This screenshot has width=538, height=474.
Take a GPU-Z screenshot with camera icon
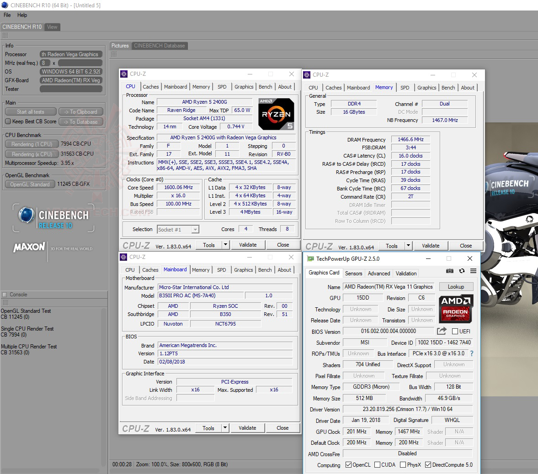pyautogui.click(x=449, y=271)
